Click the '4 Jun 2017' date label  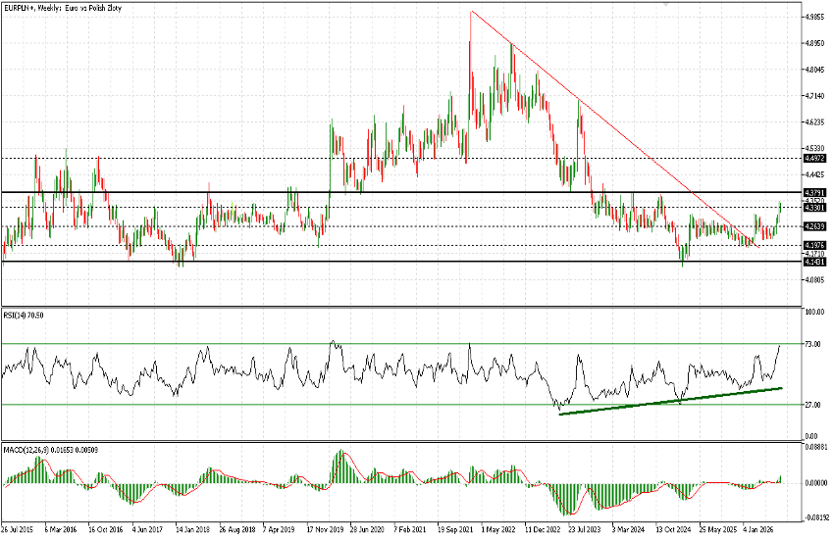point(148,530)
